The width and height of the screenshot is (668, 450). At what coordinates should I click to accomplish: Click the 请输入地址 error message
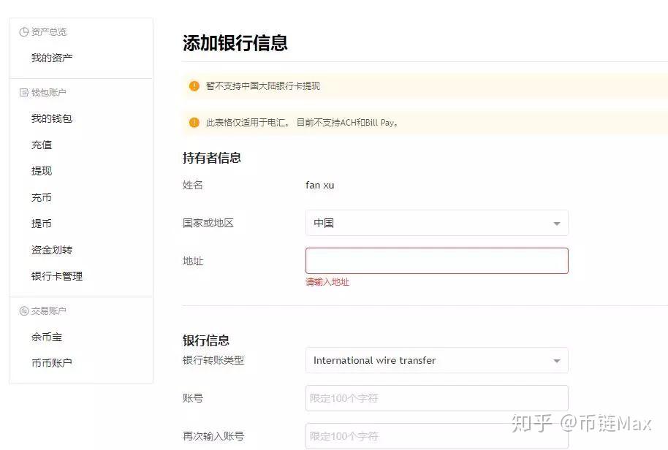(x=327, y=282)
